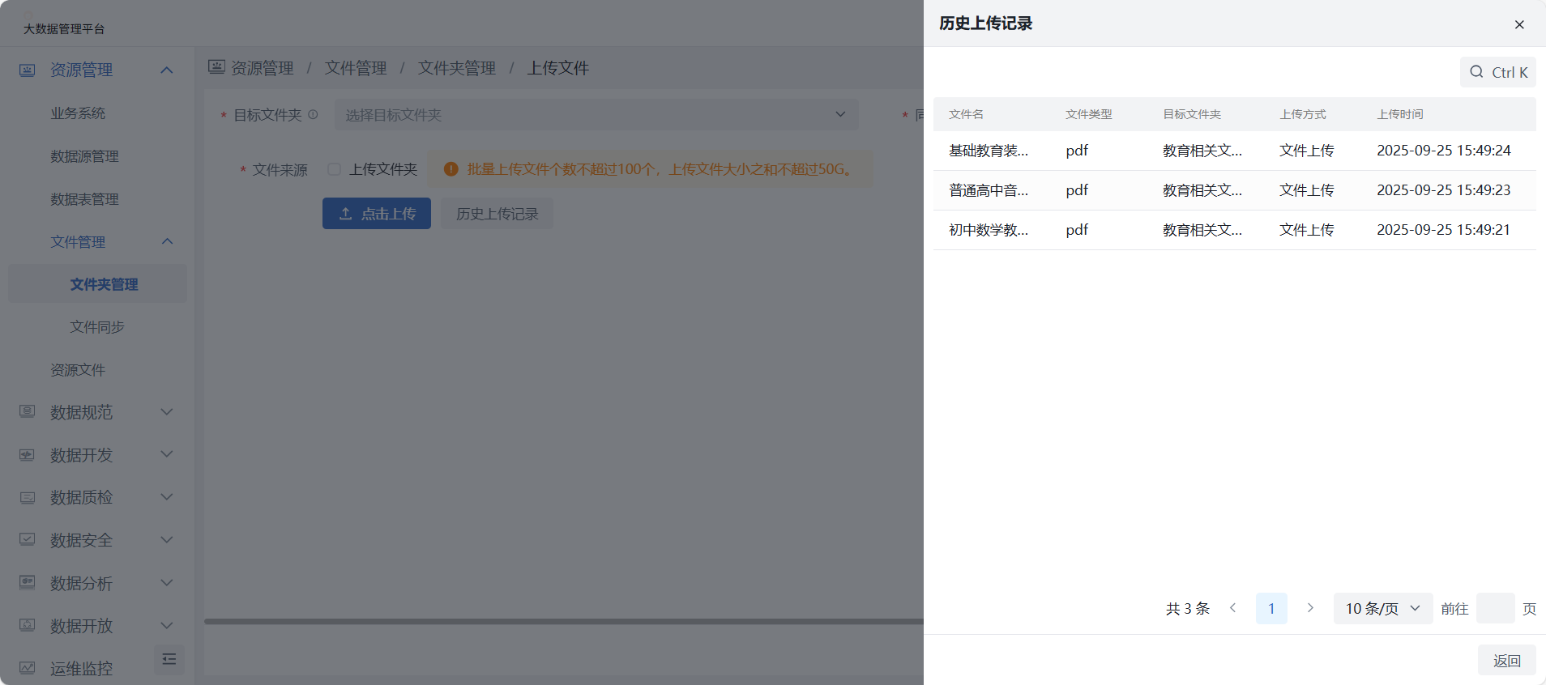1546x685 pixels.
Task: Go to next page arrow
Action: [1310, 608]
